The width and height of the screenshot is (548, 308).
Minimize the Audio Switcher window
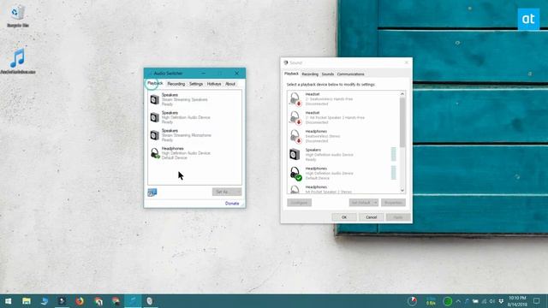click(204, 74)
